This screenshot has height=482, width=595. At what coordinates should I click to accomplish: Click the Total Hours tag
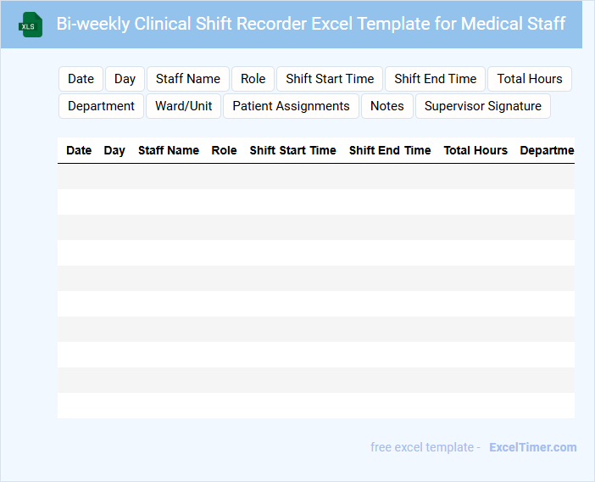pyautogui.click(x=530, y=79)
